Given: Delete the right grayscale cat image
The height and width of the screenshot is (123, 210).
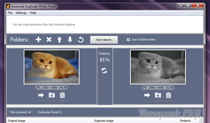Looking at the screenshot, I should 168,95.
